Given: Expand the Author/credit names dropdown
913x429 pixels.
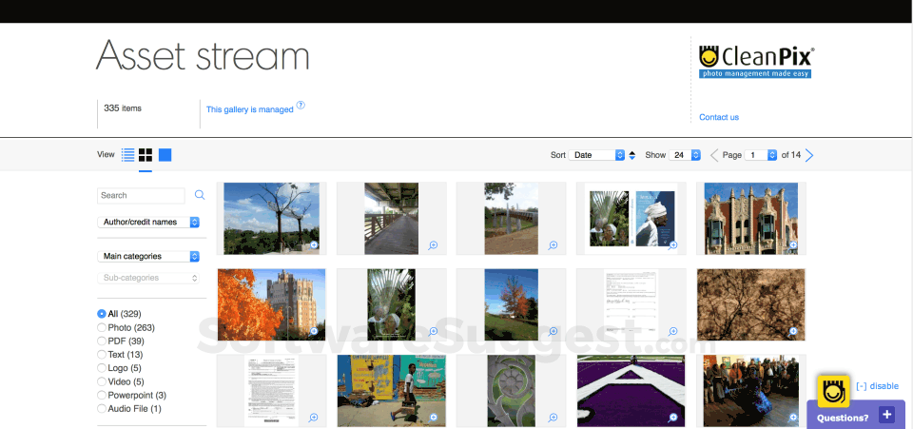Looking at the screenshot, I should (148, 222).
